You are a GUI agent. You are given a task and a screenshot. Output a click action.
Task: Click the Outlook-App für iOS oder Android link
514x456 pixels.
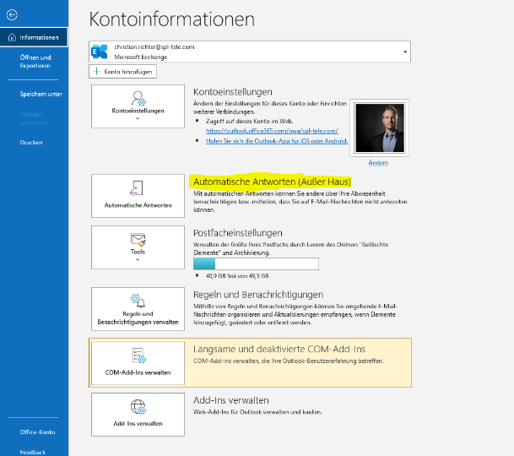[x=277, y=141]
